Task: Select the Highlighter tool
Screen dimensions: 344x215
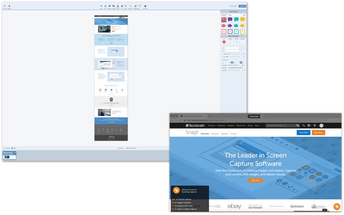Action: click(135, 6)
